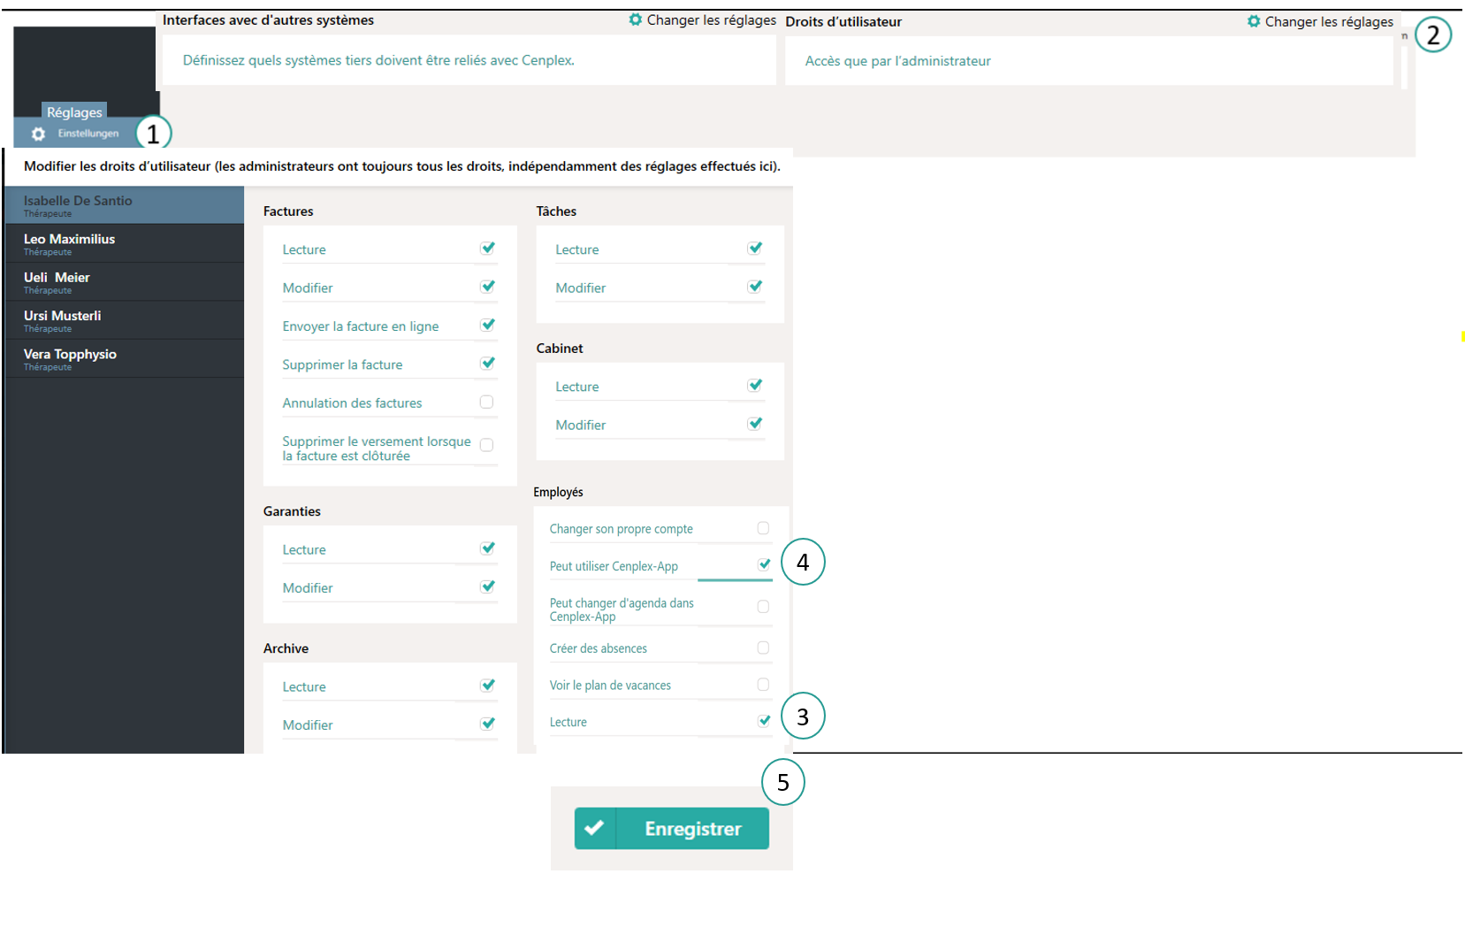The width and height of the screenshot is (1465, 935).
Task: Click gear icon beside Interfaces Changer les réglages
Action: [x=635, y=19]
